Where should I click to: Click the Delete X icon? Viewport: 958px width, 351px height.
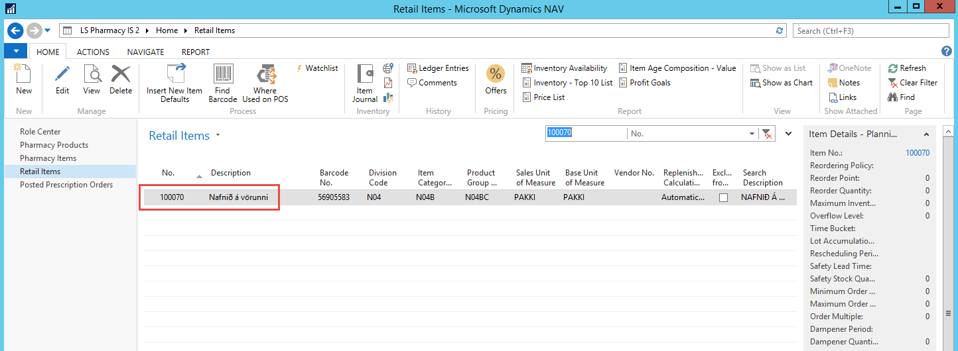121,79
